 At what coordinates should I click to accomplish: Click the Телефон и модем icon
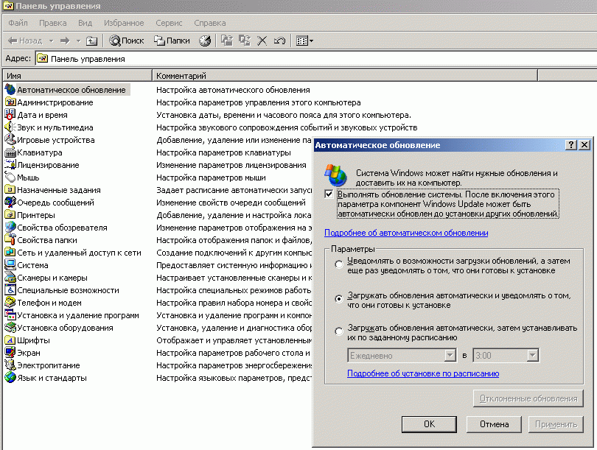point(10,303)
